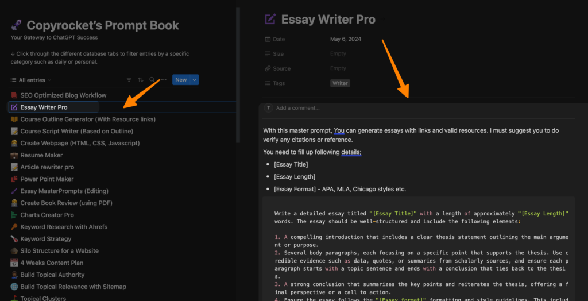The width and height of the screenshot is (588, 301).
Task: Open SEO Optimized Blog Workflow entry
Action: (x=63, y=95)
